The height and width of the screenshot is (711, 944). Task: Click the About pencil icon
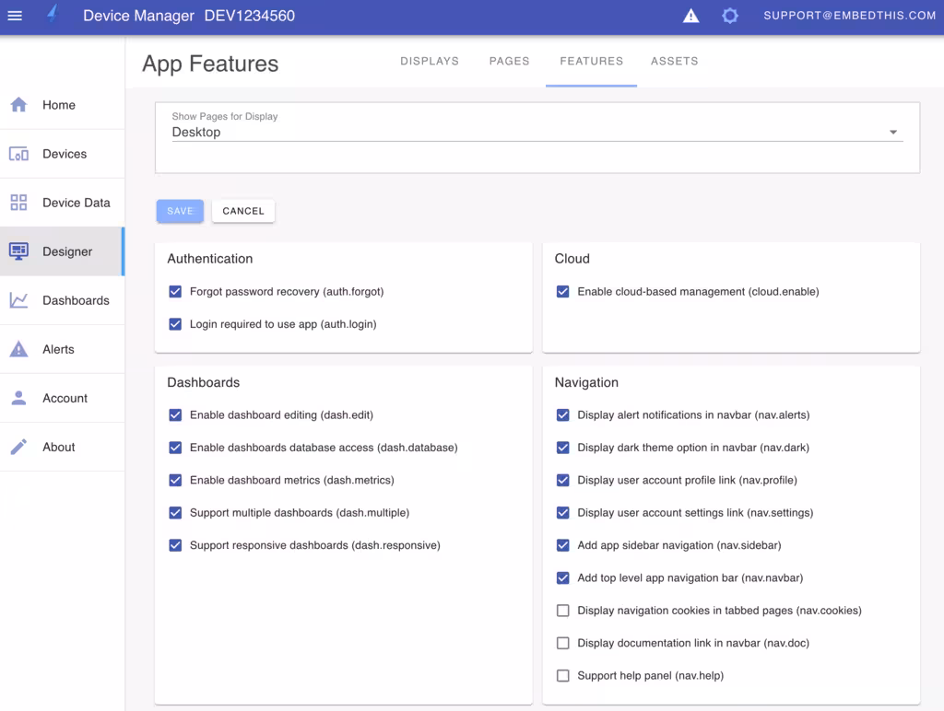point(18,447)
